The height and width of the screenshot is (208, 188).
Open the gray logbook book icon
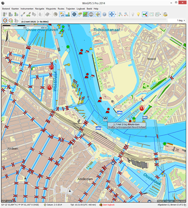pos(47,14)
